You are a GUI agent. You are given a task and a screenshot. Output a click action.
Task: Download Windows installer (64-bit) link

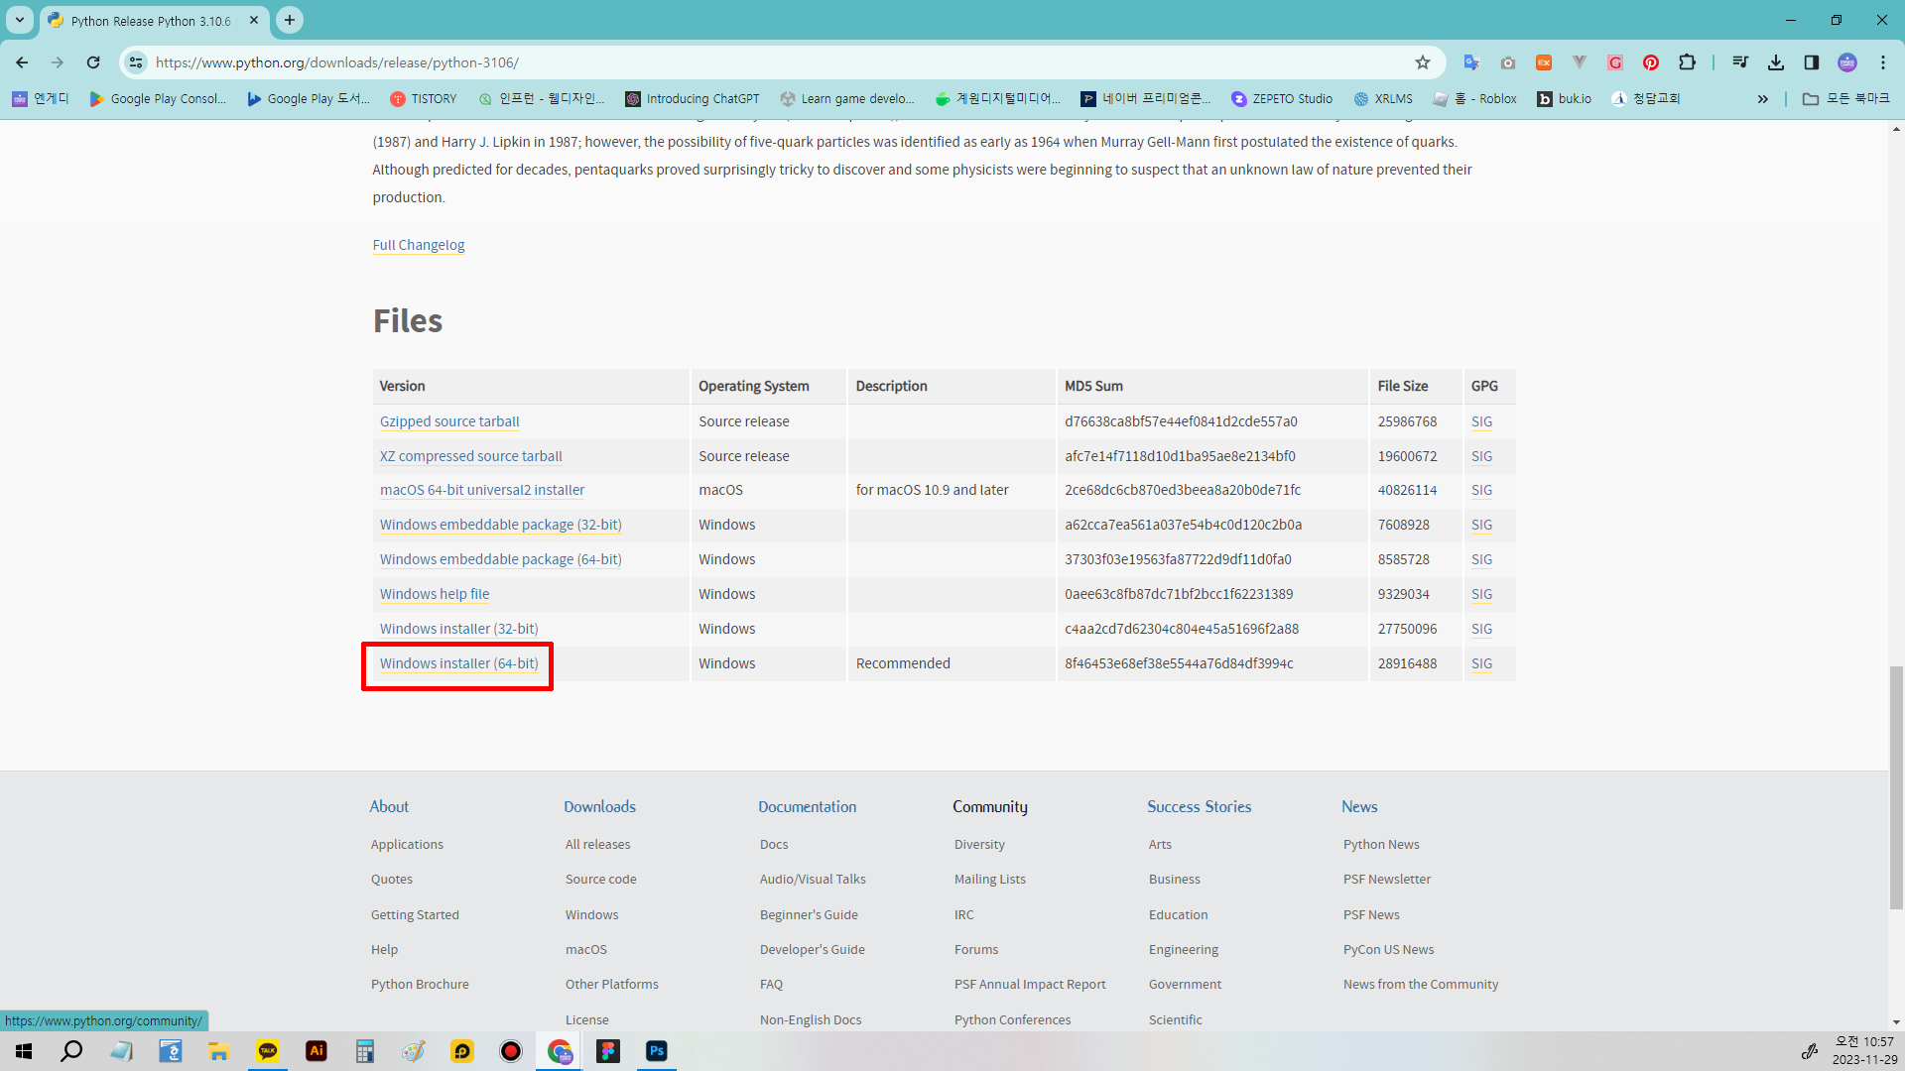tap(458, 663)
